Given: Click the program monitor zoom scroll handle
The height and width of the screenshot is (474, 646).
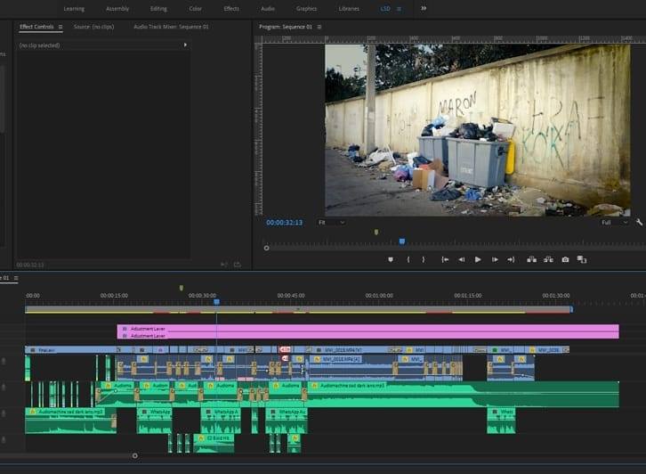Looking at the screenshot, I should pyautogui.click(x=267, y=248).
